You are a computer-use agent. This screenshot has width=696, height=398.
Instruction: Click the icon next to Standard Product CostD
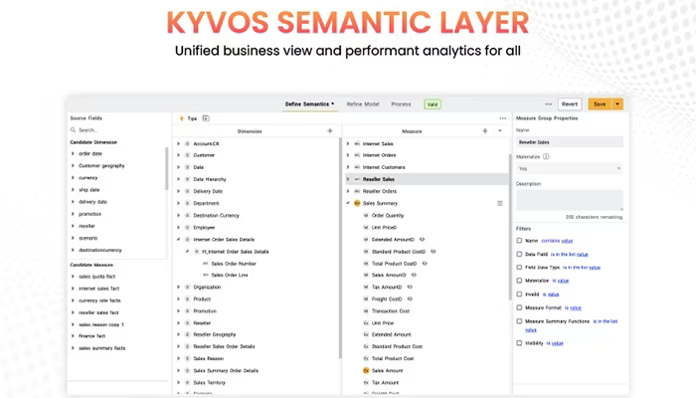click(434, 252)
